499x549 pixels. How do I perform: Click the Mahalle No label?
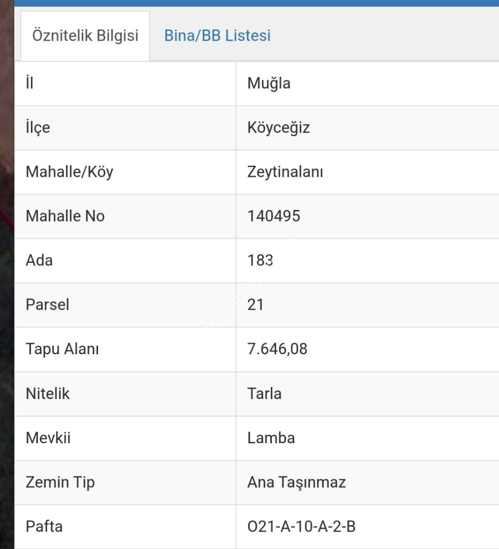point(65,216)
